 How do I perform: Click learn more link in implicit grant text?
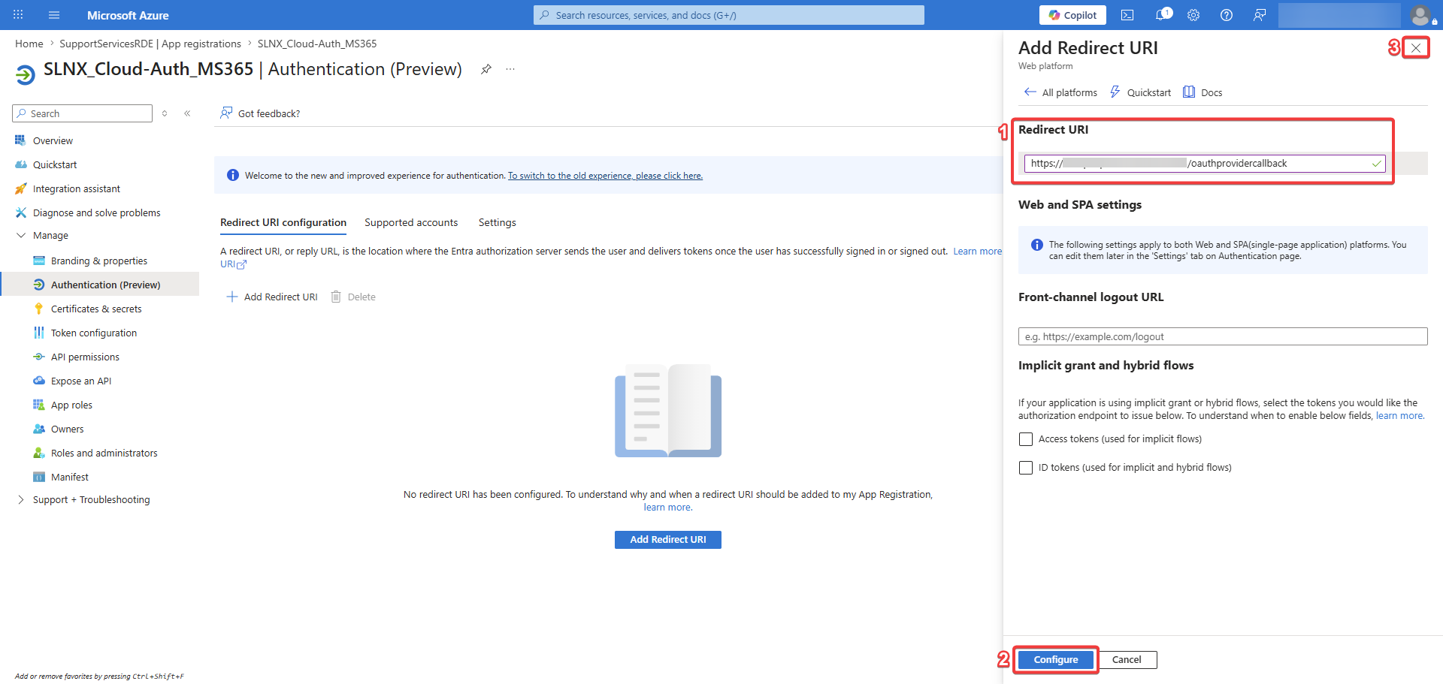(1400, 416)
